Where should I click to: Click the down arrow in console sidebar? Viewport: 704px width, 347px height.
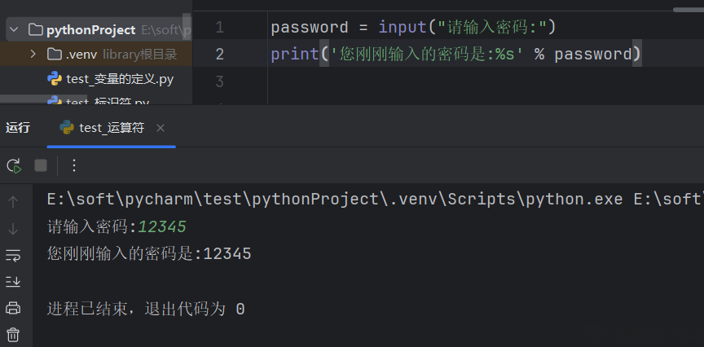pos(13,229)
